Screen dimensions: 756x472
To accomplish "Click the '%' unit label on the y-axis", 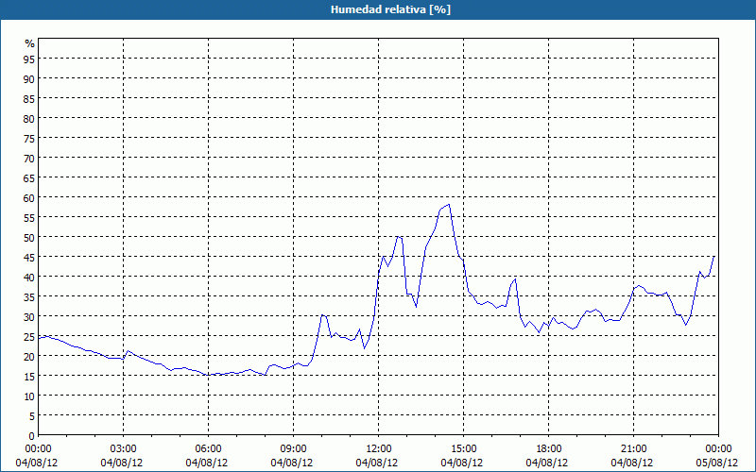I will [x=30, y=43].
